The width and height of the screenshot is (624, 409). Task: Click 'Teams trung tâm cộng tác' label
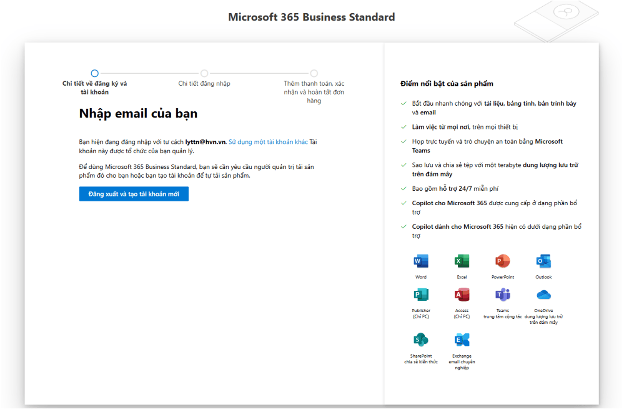click(503, 313)
